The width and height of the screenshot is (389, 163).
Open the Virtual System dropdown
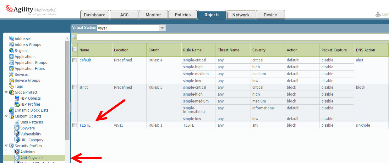point(162,28)
